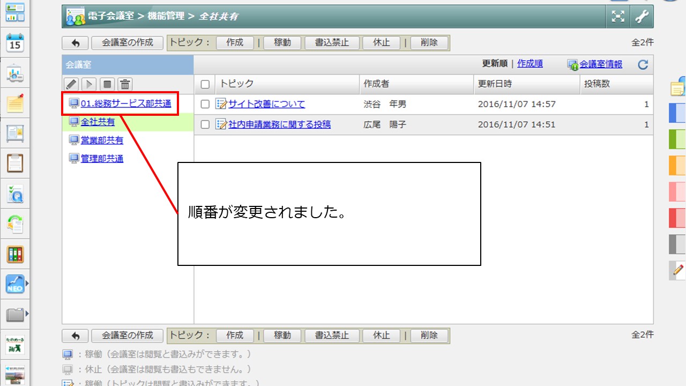This screenshot has width=686, height=386.
Task: Open the gray folder icon in the sidebar
Action: (15, 314)
